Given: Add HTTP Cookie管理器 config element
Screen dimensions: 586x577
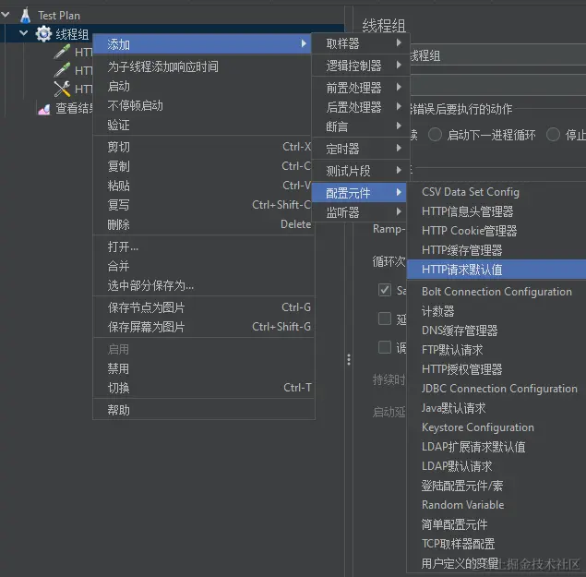Looking at the screenshot, I should point(496,231).
